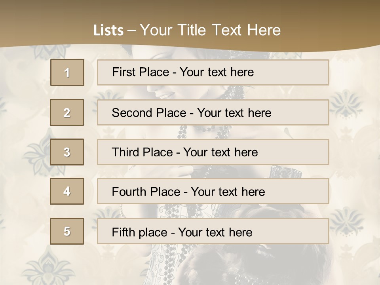Screen dimensions: 380x285
Task: Click the Fifth place text box
Action: click(213, 231)
